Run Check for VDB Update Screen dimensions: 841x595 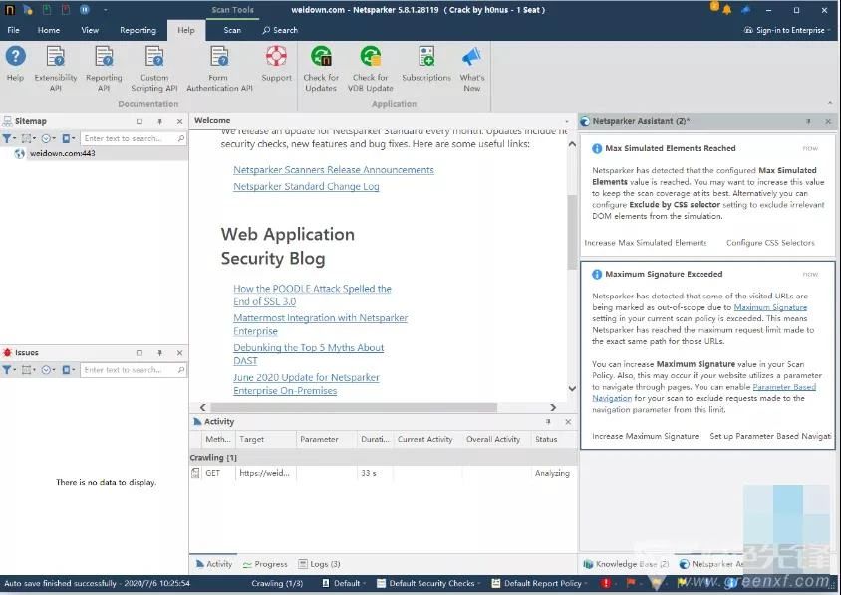click(370, 66)
